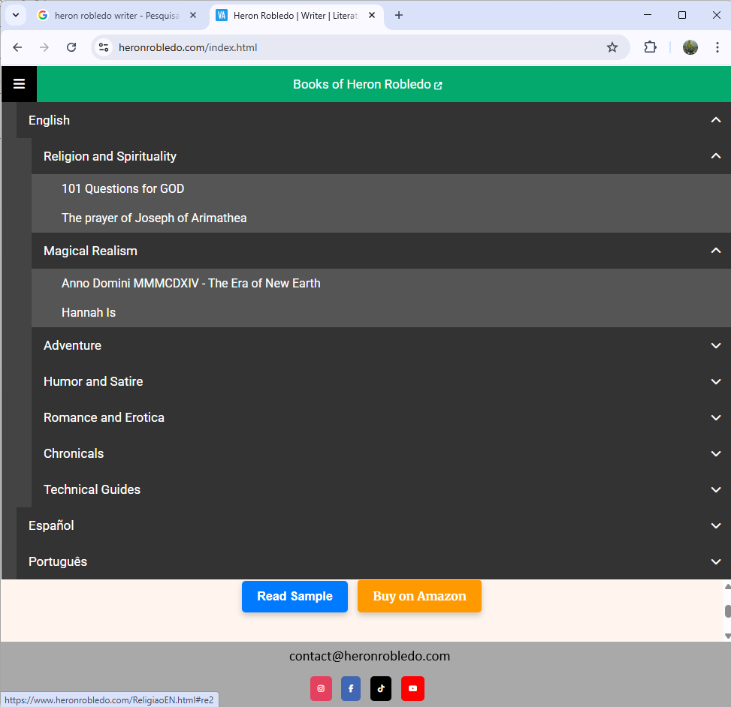Open Chrome's three-dot menu
Image resolution: width=731 pixels, height=707 pixels.
717,47
